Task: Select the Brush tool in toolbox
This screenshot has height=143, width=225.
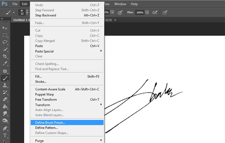Action: [x=5, y=78]
